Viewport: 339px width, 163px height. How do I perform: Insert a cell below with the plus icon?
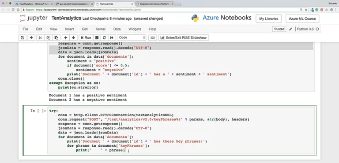point(31,37)
